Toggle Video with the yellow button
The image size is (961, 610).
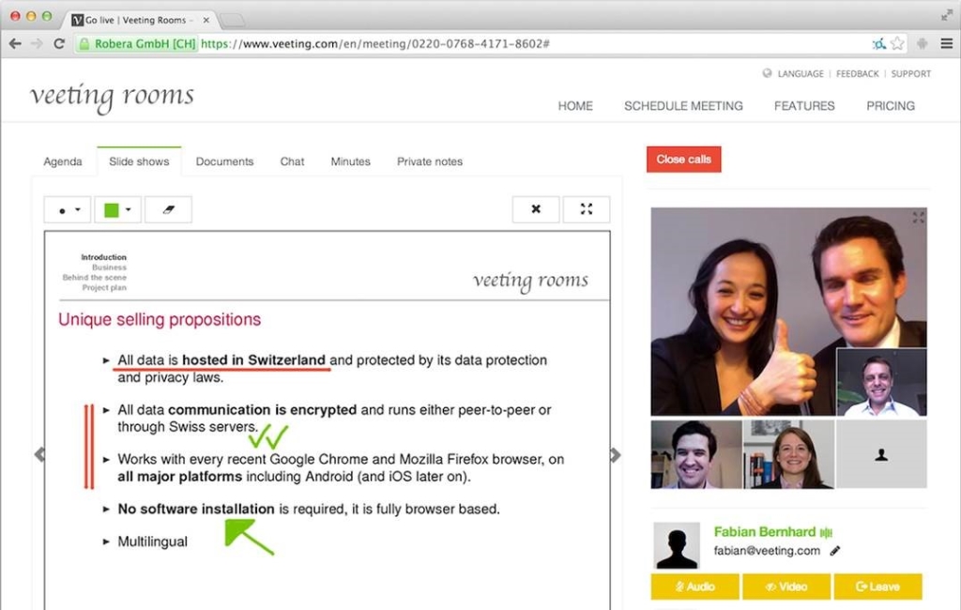pos(786,587)
